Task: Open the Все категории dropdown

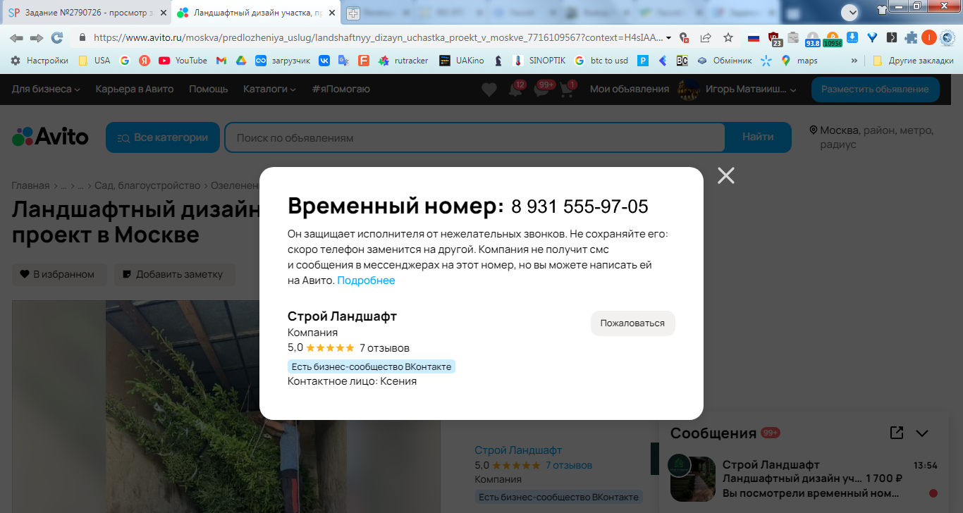Action: (163, 137)
